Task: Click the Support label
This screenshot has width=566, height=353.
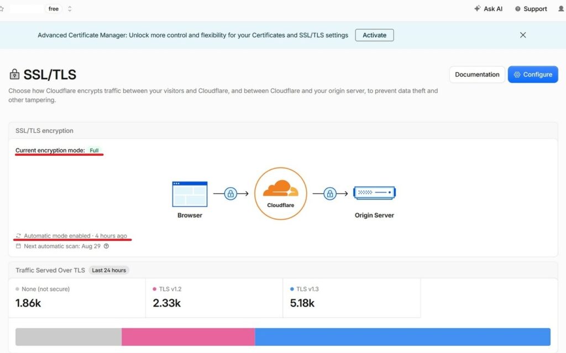Action: click(535, 9)
